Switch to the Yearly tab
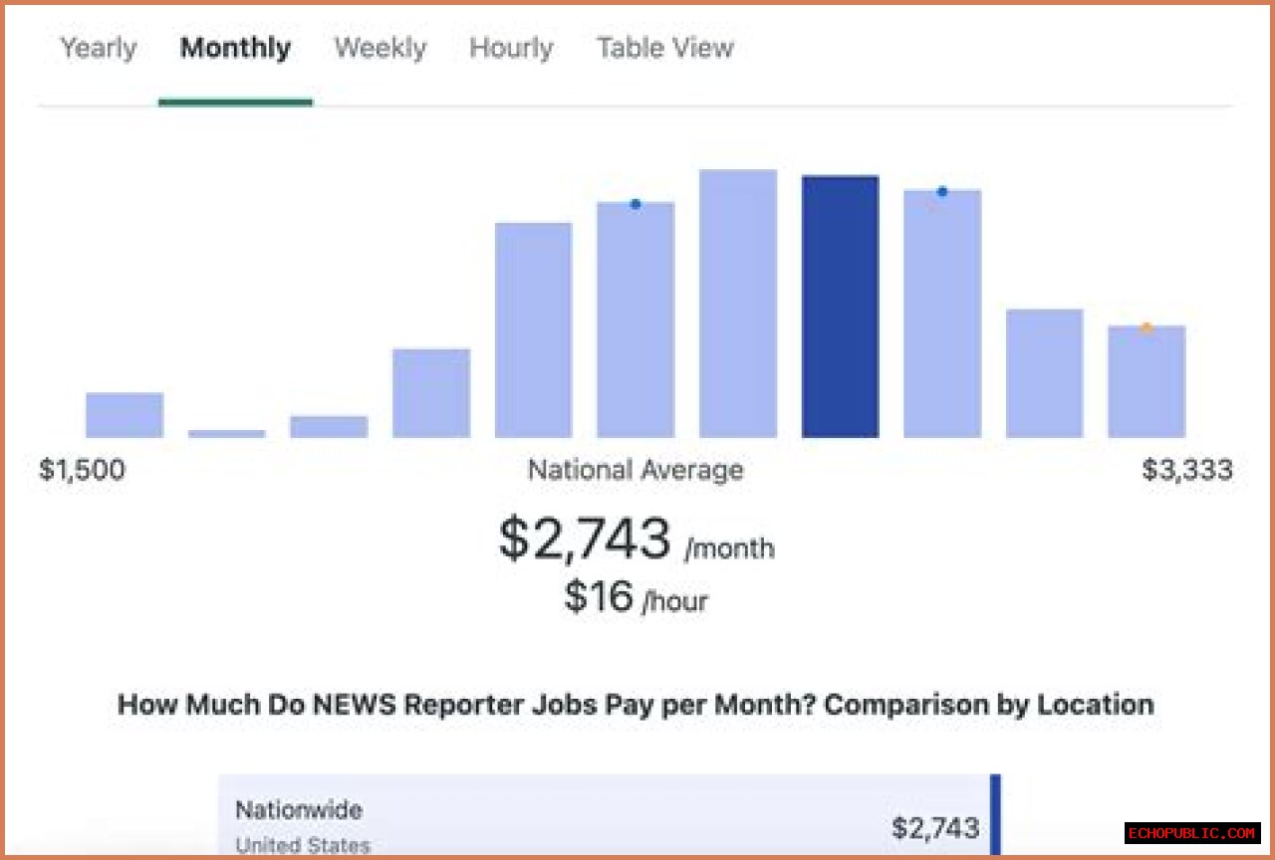Viewport: 1275px width, 860px height. tap(99, 48)
